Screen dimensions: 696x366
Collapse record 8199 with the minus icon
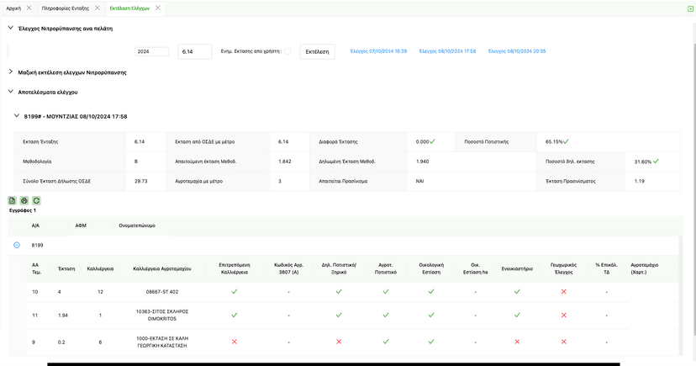17,245
